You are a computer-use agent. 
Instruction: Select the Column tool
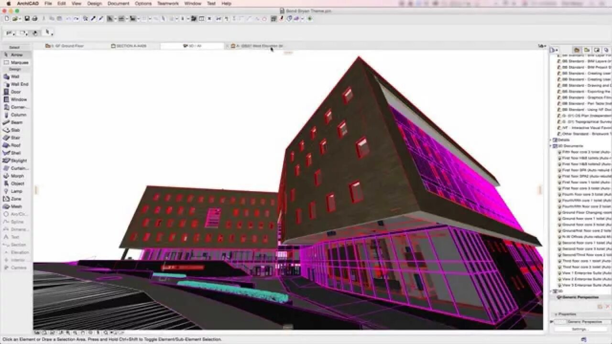point(16,115)
